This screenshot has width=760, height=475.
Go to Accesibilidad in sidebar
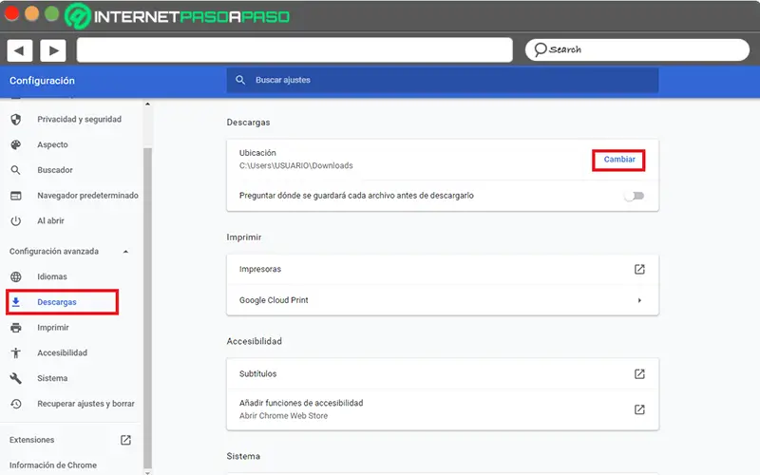62,352
